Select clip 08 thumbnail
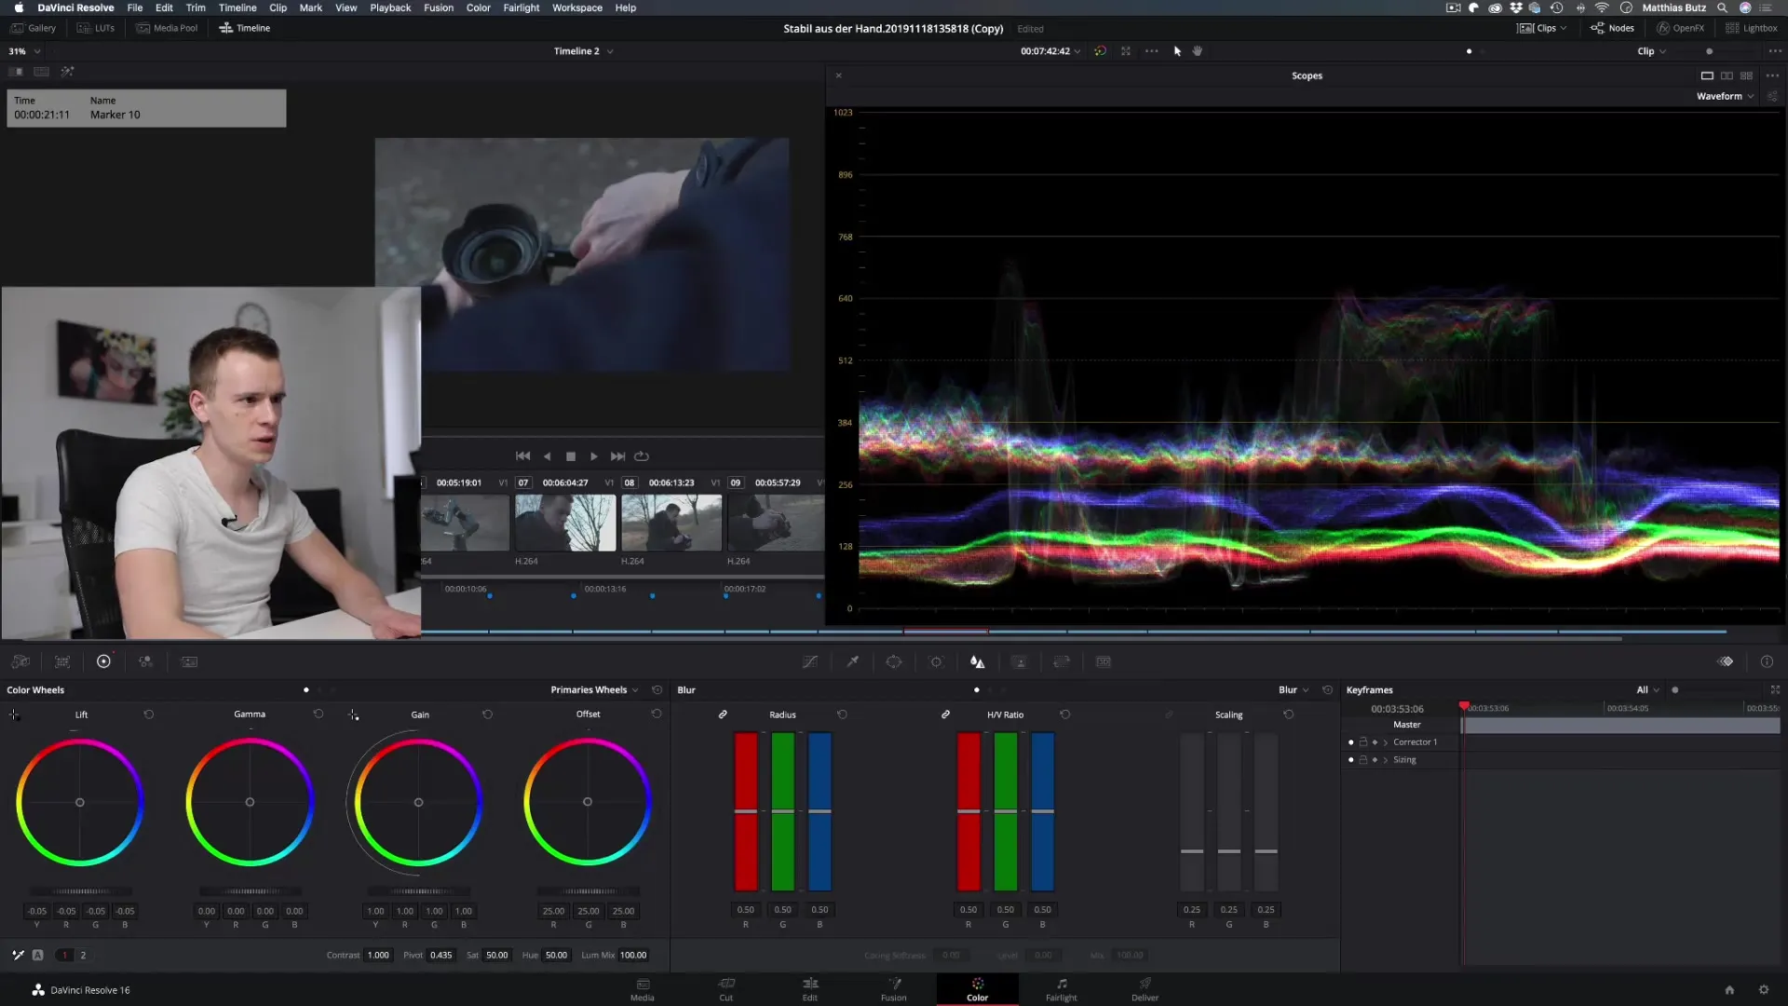Screen dimensions: 1788x1006 pos(671,523)
